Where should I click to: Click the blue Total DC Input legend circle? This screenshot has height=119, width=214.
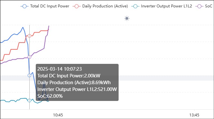pyautogui.click(x=24, y=6)
